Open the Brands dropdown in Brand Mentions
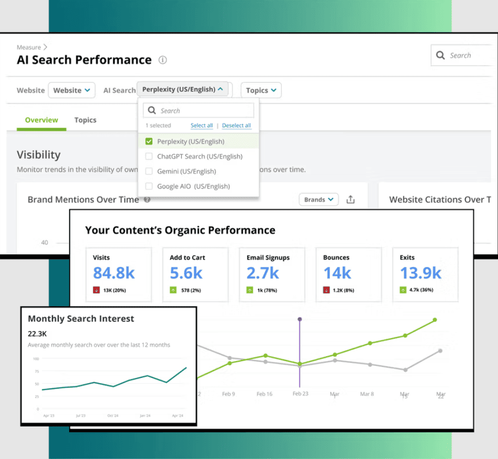 tap(318, 199)
